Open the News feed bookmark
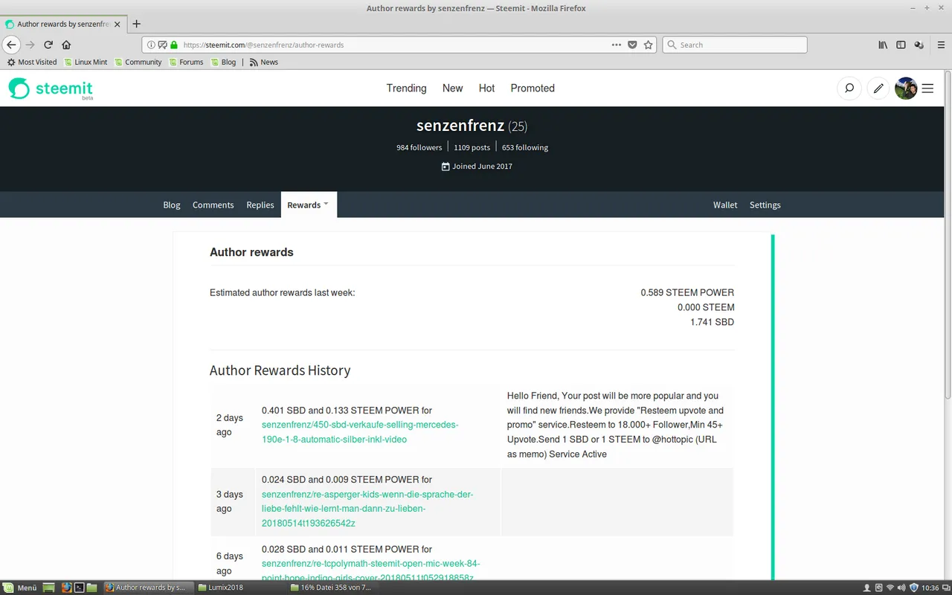The width and height of the screenshot is (952, 595). [264, 62]
